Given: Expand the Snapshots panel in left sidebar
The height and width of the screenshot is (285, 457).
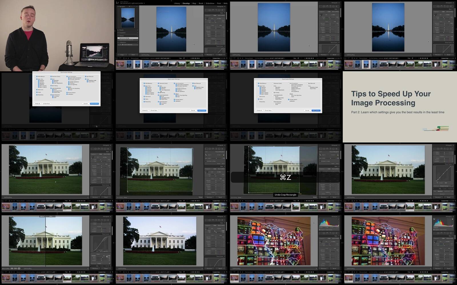Looking at the screenshot, I should click(x=122, y=33).
